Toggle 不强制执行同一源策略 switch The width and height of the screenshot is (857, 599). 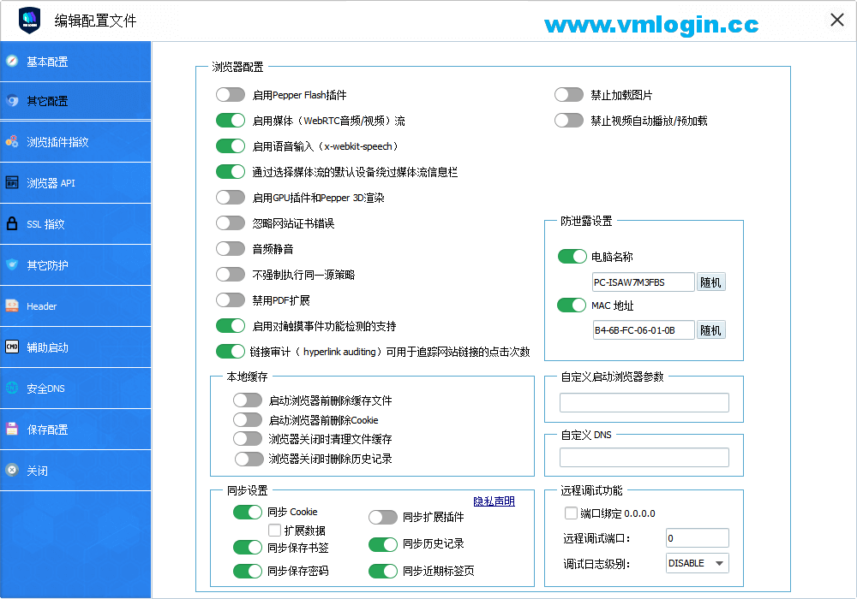tap(230, 275)
